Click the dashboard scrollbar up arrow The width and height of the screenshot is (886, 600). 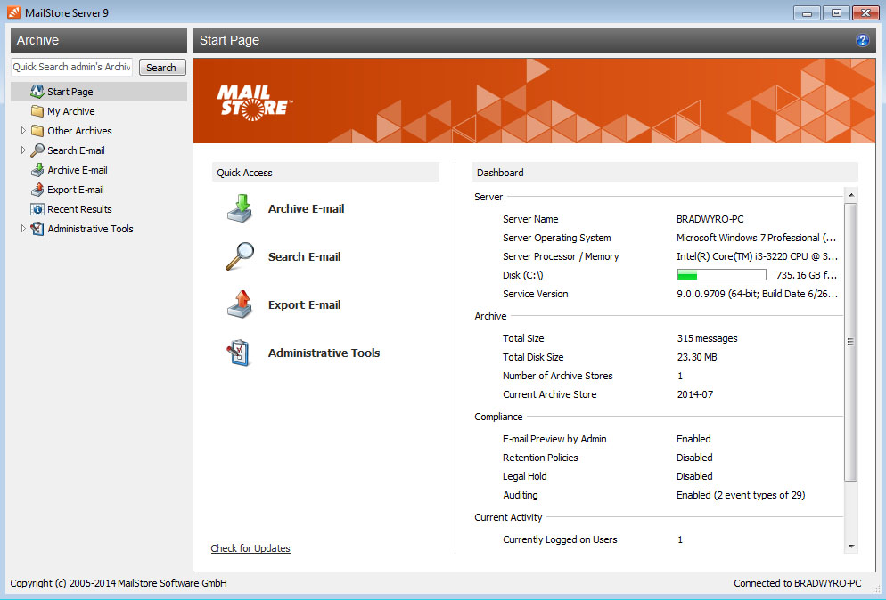[850, 195]
